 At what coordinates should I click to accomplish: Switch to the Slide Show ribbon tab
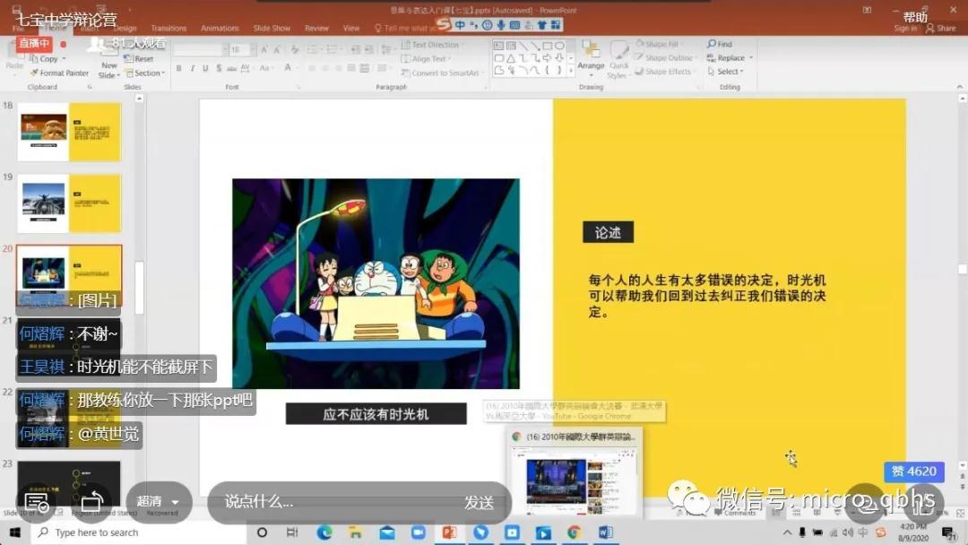pos(272,28)
